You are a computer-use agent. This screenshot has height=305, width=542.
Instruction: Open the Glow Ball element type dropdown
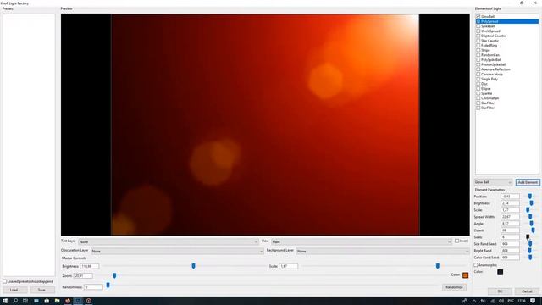point(493,182)
